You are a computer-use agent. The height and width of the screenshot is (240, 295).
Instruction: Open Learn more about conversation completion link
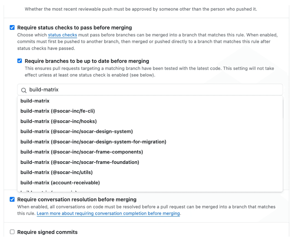108,214
